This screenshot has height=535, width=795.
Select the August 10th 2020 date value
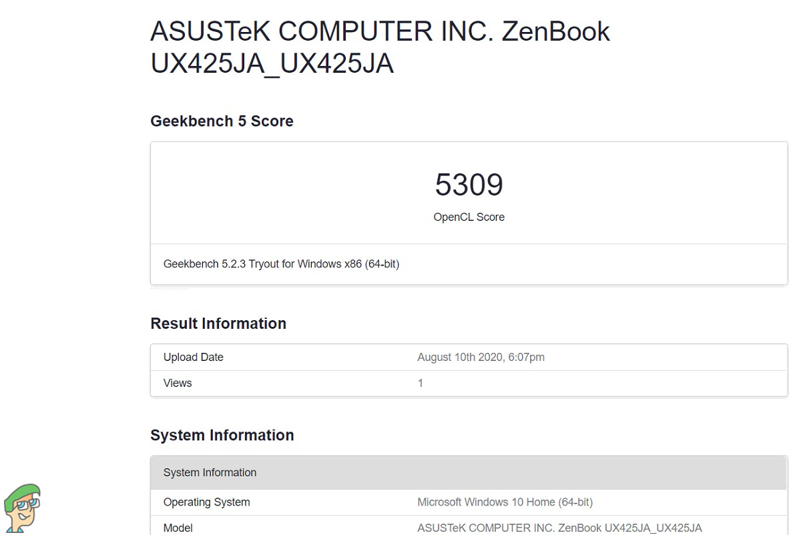tap(481, 357)
